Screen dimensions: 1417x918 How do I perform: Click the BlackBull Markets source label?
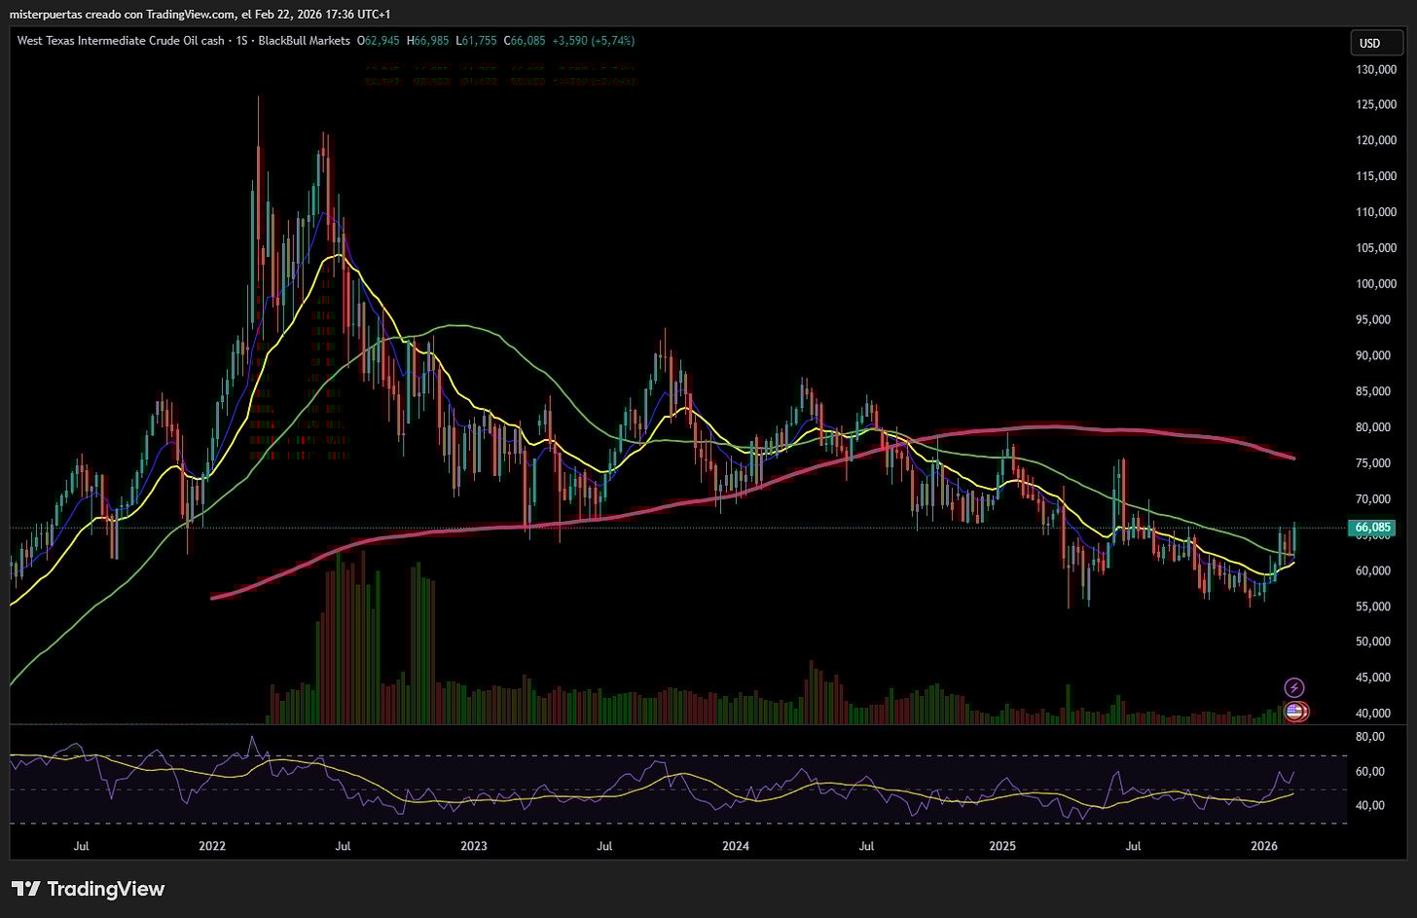302,41
